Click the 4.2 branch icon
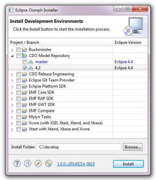 [31, 68]
